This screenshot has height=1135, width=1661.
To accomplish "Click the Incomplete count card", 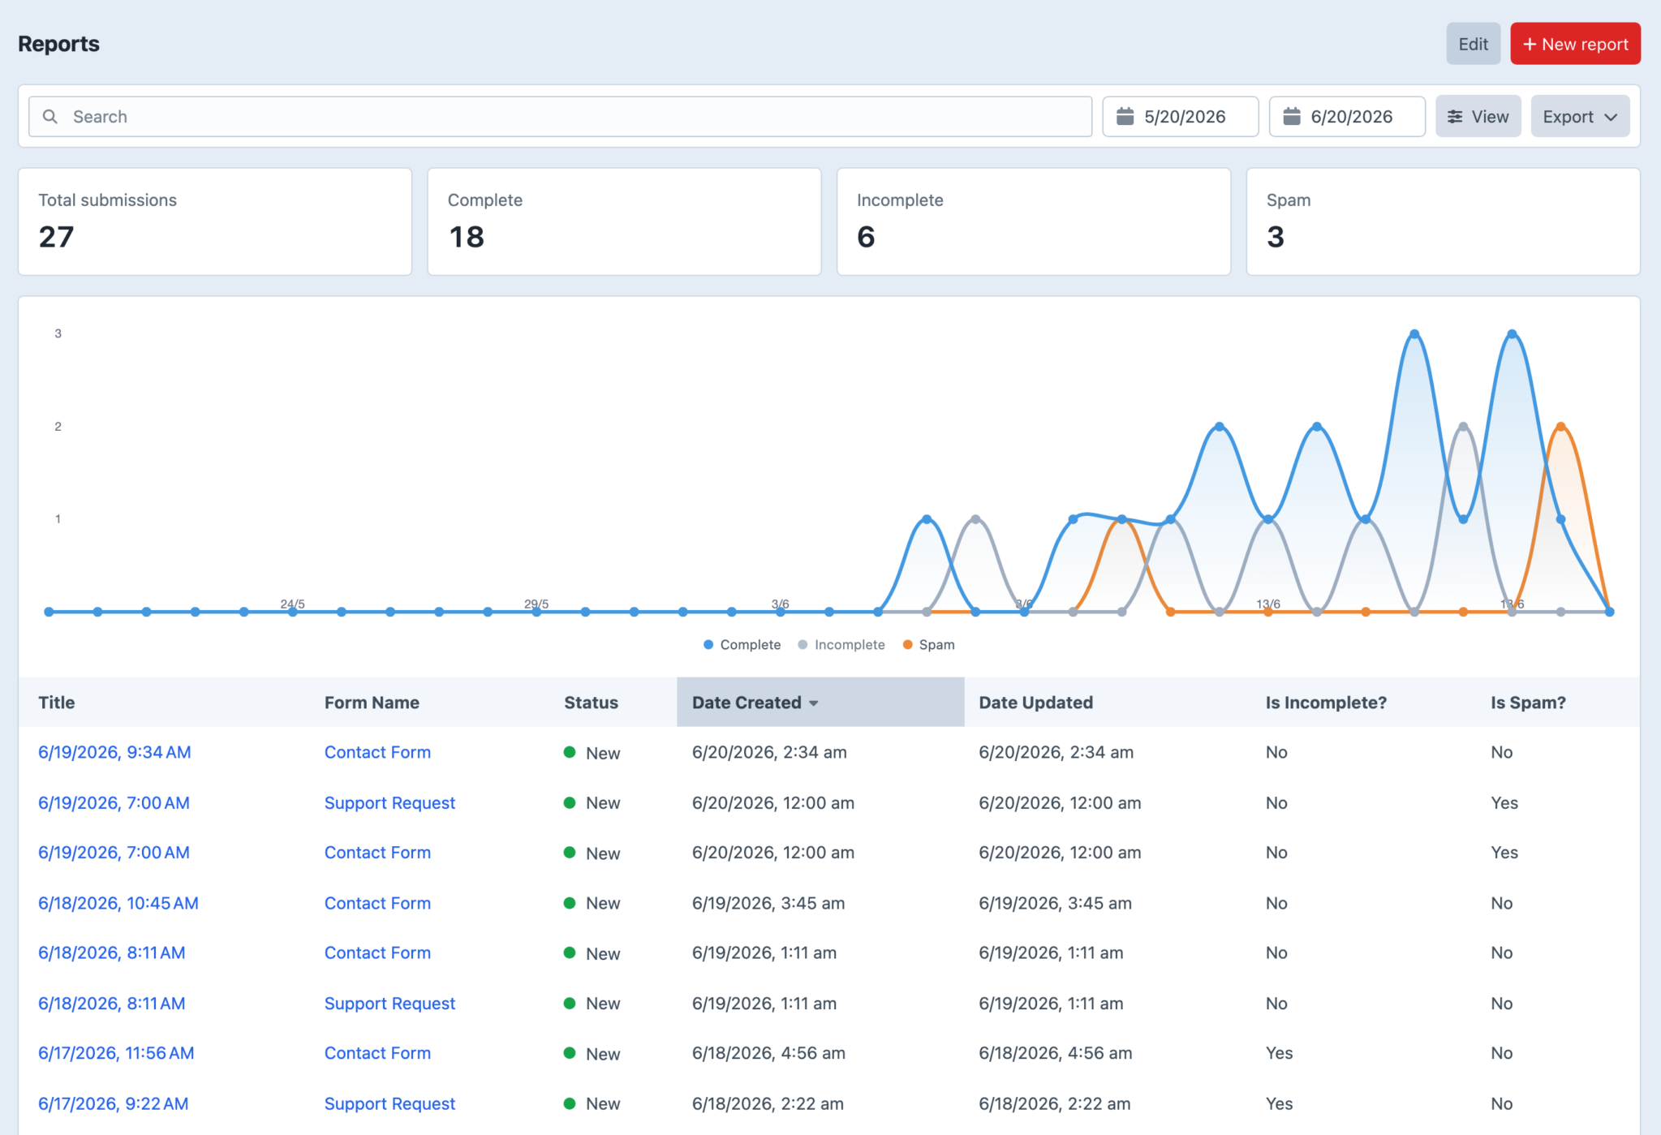I will (x=1034, y=221).
